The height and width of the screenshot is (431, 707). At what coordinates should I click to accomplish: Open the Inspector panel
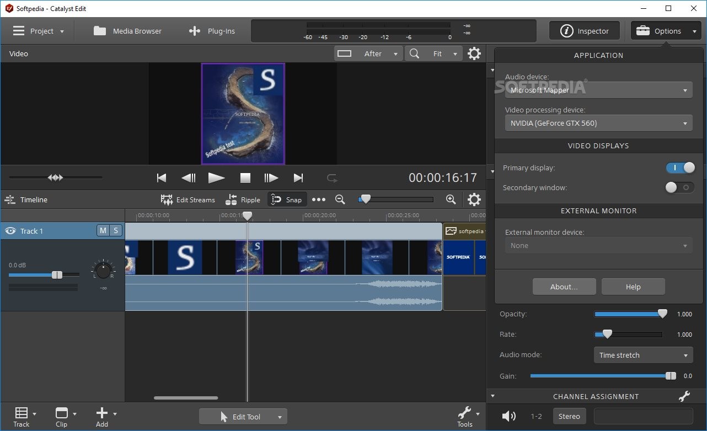585,31
